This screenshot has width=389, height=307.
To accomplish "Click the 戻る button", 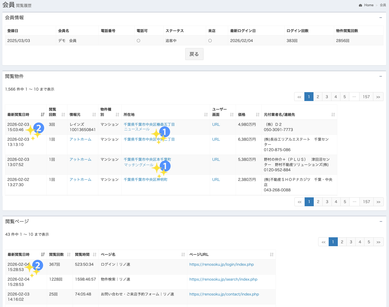I will (194, 54).
